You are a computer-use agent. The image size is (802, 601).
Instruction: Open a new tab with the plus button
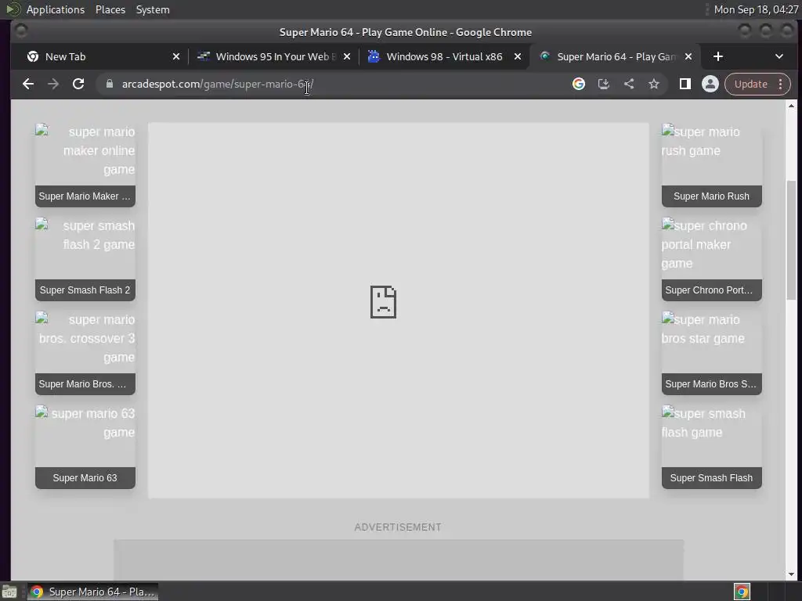[718, 56]
